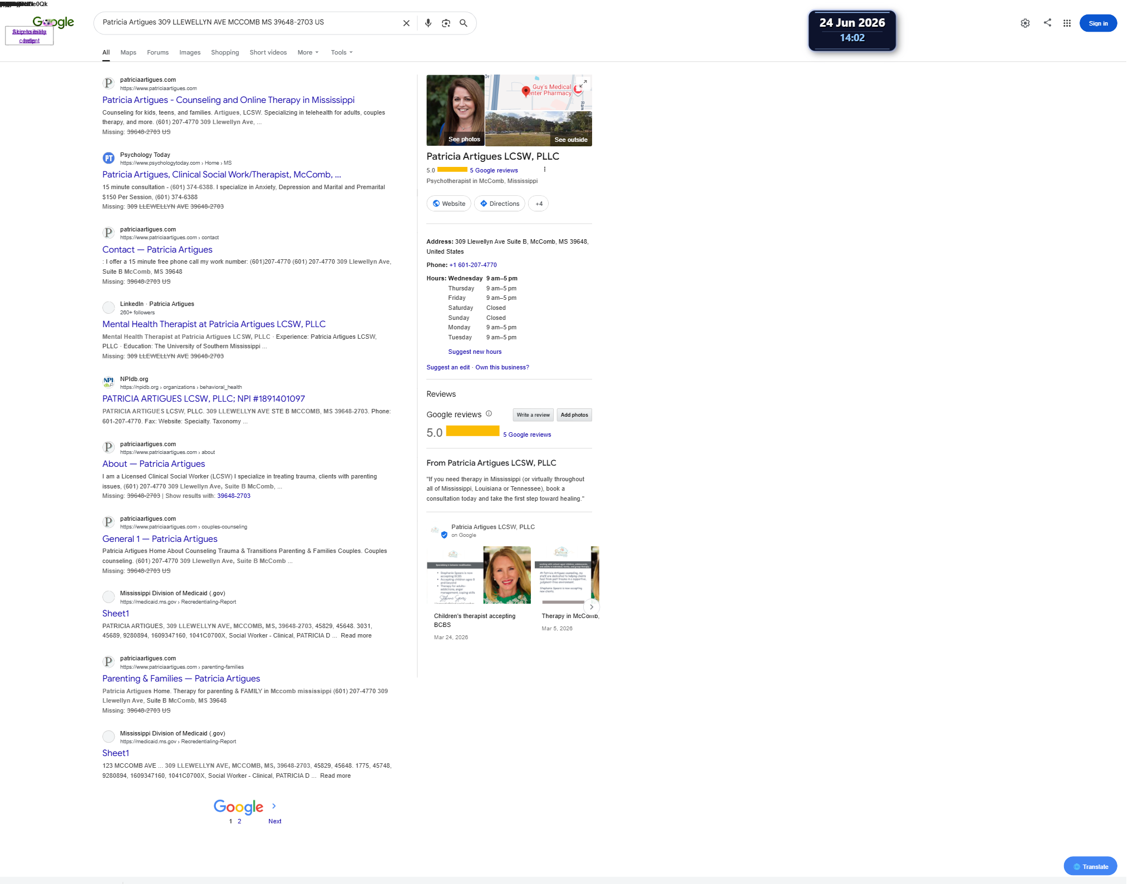This screenshot has height=884, width=1133.
Task: Click the Psychology Today favicon
Action: click(109, 159)
